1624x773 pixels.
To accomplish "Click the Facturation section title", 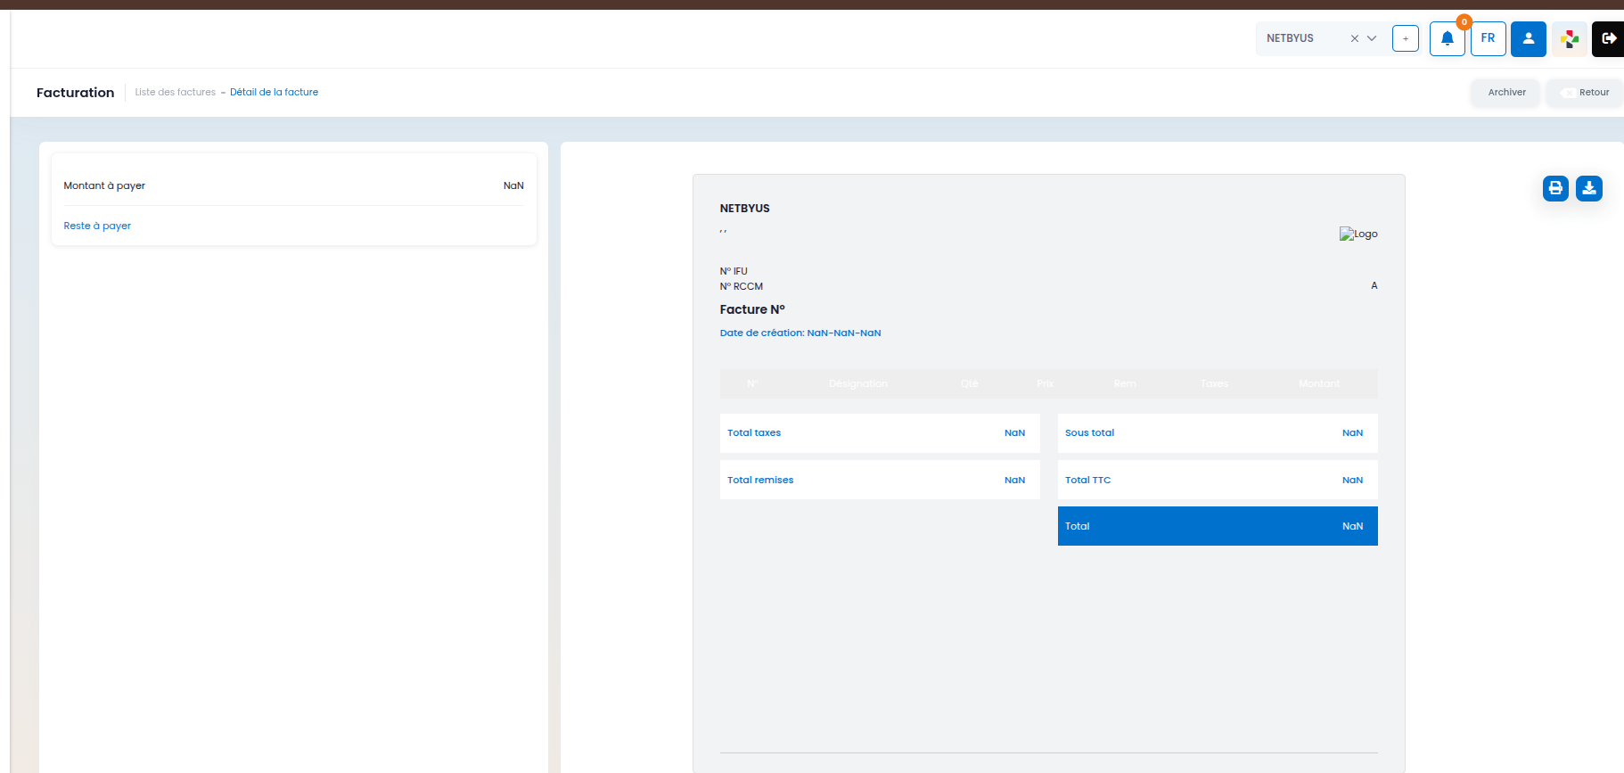I will click(x=75, y=93).
